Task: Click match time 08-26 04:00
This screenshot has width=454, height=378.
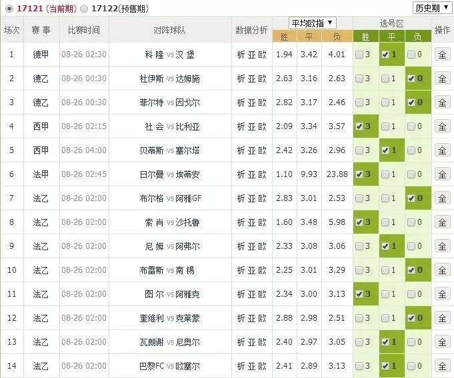Action: [x=84, y=150]
